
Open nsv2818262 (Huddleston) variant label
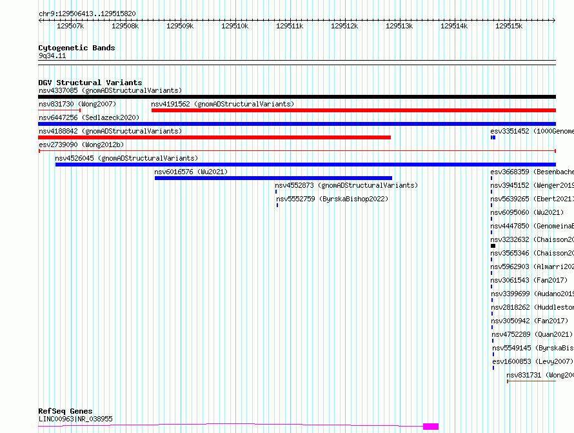(x=532, y=307)
